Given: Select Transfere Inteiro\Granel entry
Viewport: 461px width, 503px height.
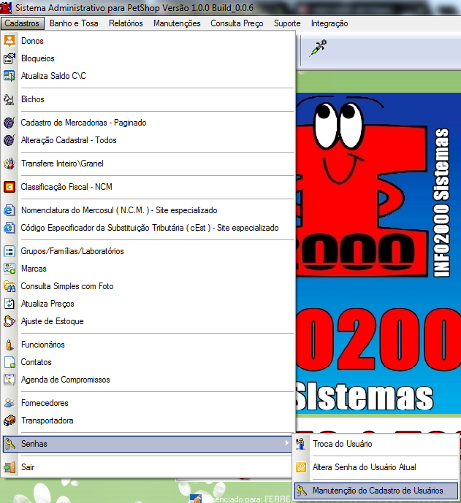Looking at the screenshot, I should pos(148,164).
